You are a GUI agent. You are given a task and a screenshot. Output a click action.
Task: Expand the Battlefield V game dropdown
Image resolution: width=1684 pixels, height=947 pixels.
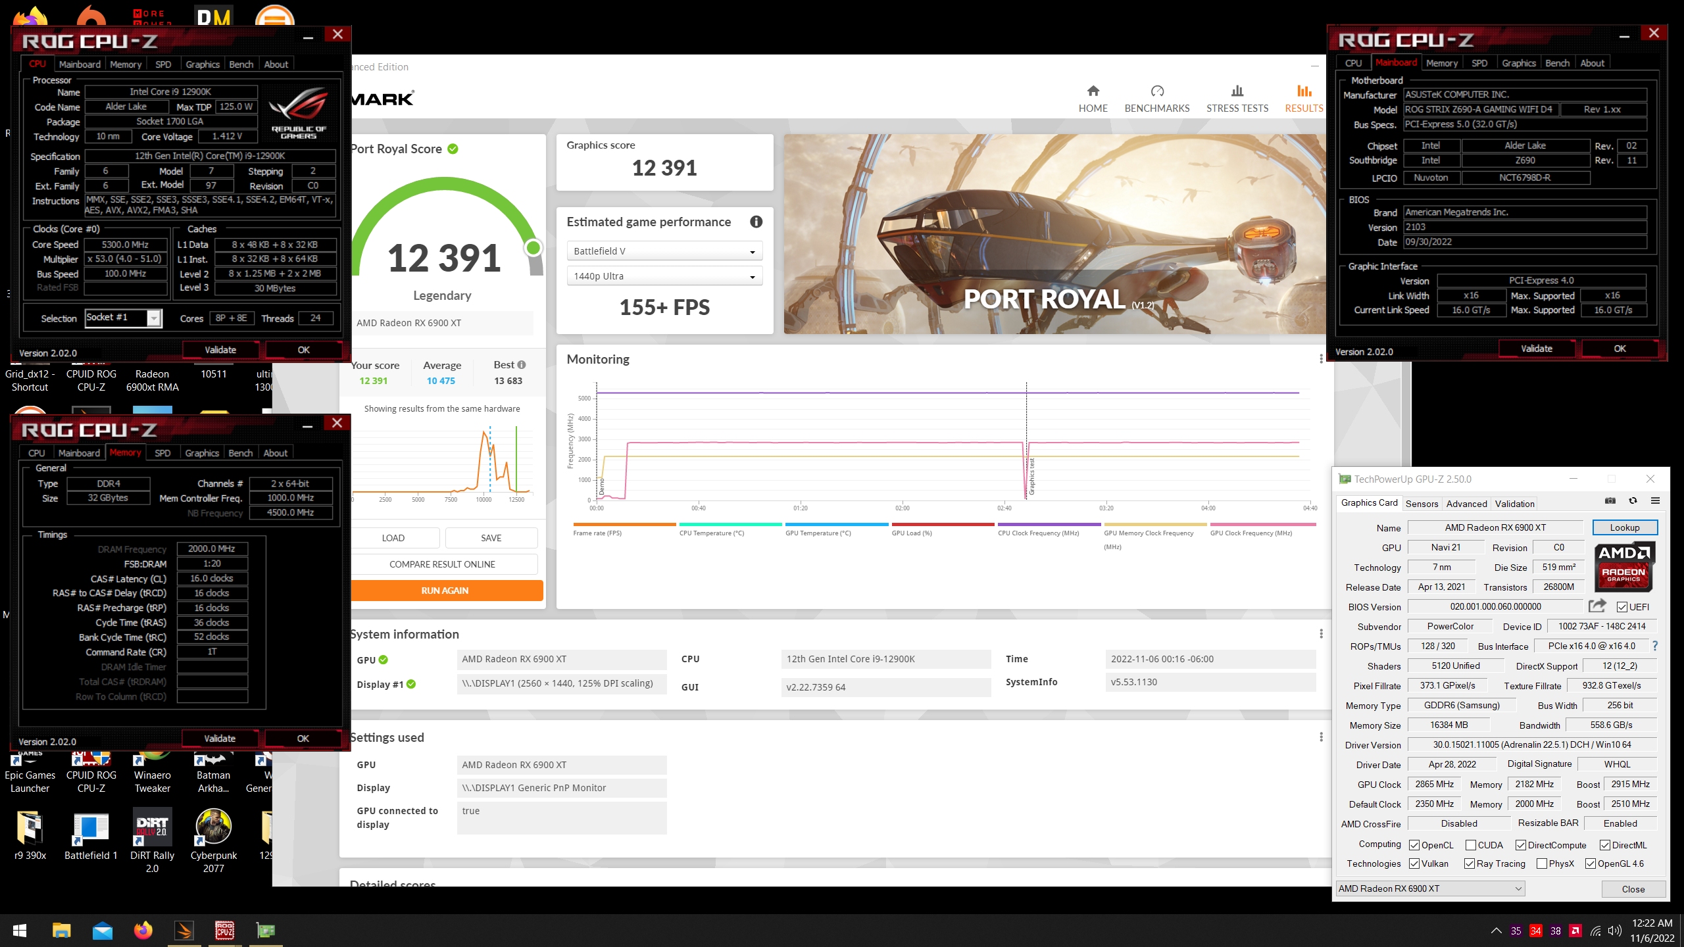[664, 251]
